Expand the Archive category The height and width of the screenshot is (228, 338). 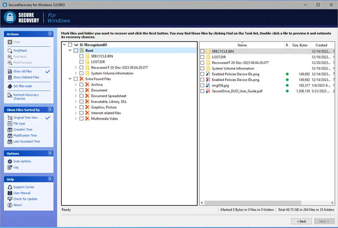76,85
